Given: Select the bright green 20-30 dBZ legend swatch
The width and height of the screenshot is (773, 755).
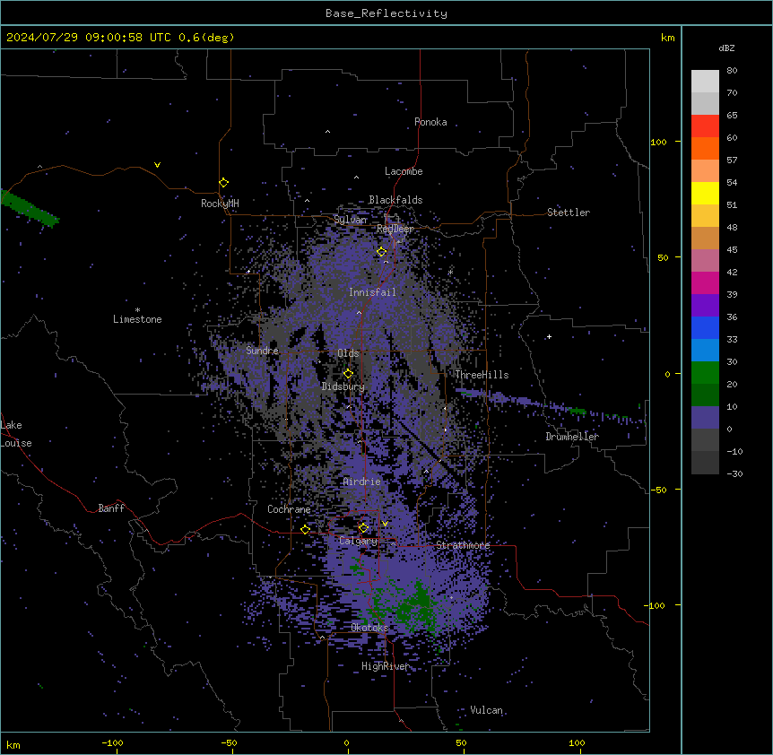Looking at the screenshot, I should point(705,373).
